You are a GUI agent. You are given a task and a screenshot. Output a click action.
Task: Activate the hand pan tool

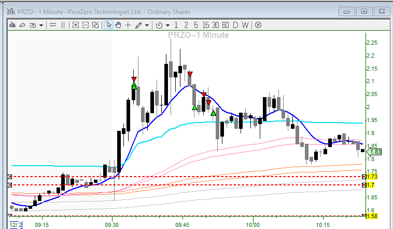[x=118, y=25]
